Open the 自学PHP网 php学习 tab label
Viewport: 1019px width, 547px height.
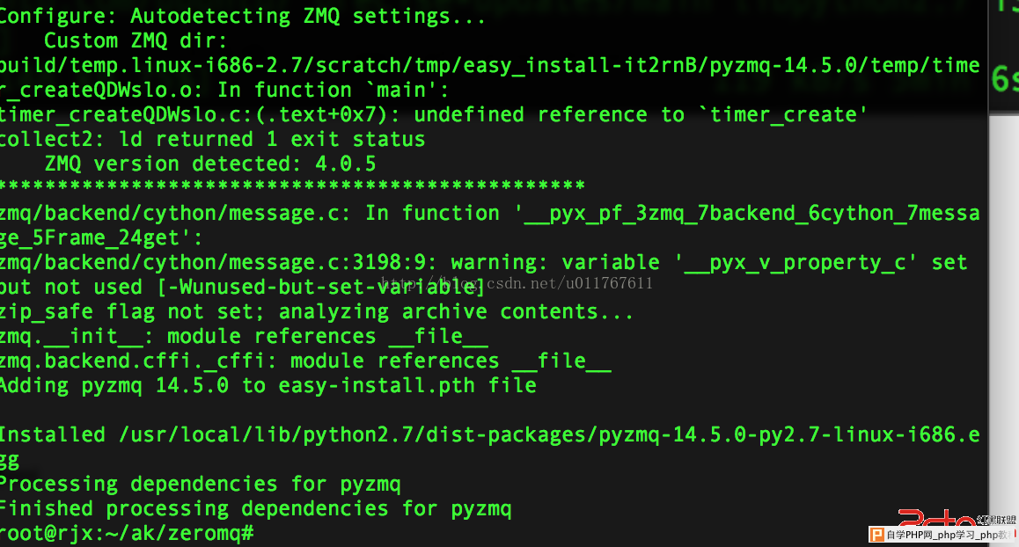coord(950,535)
